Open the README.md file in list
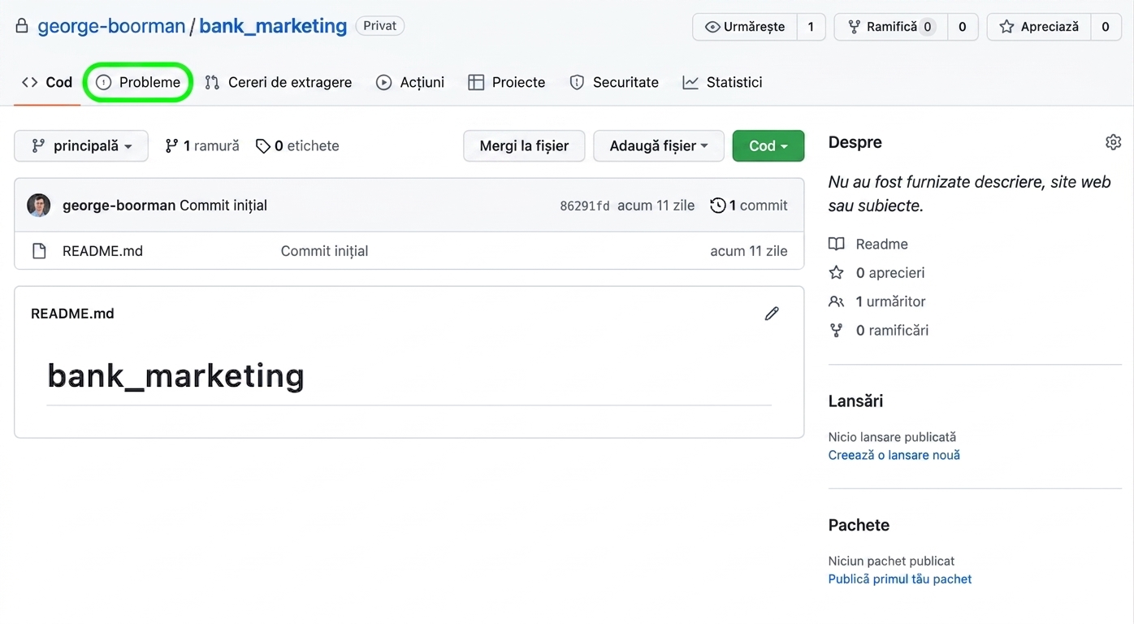 102,251
